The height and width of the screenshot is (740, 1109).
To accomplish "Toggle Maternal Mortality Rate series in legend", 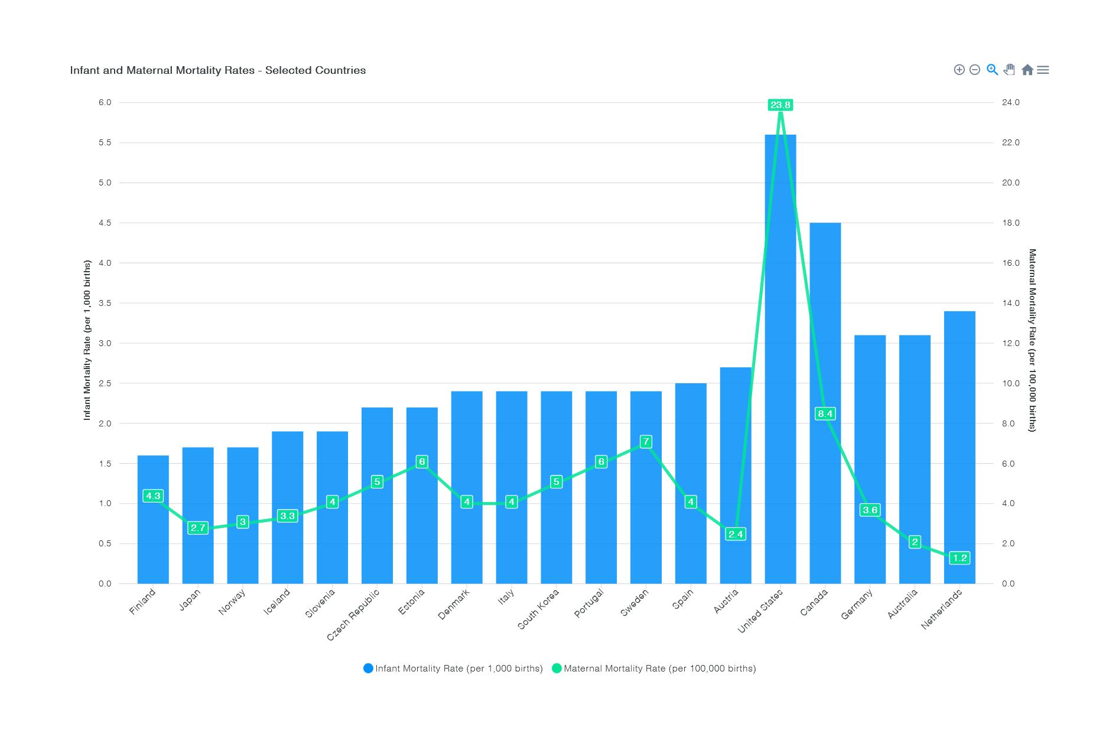I will [659, 669].
